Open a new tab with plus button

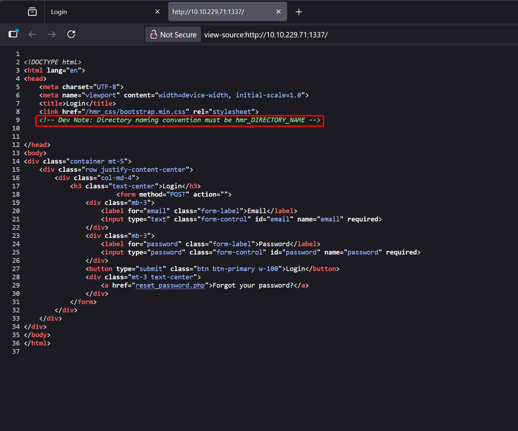click(299, 12)
